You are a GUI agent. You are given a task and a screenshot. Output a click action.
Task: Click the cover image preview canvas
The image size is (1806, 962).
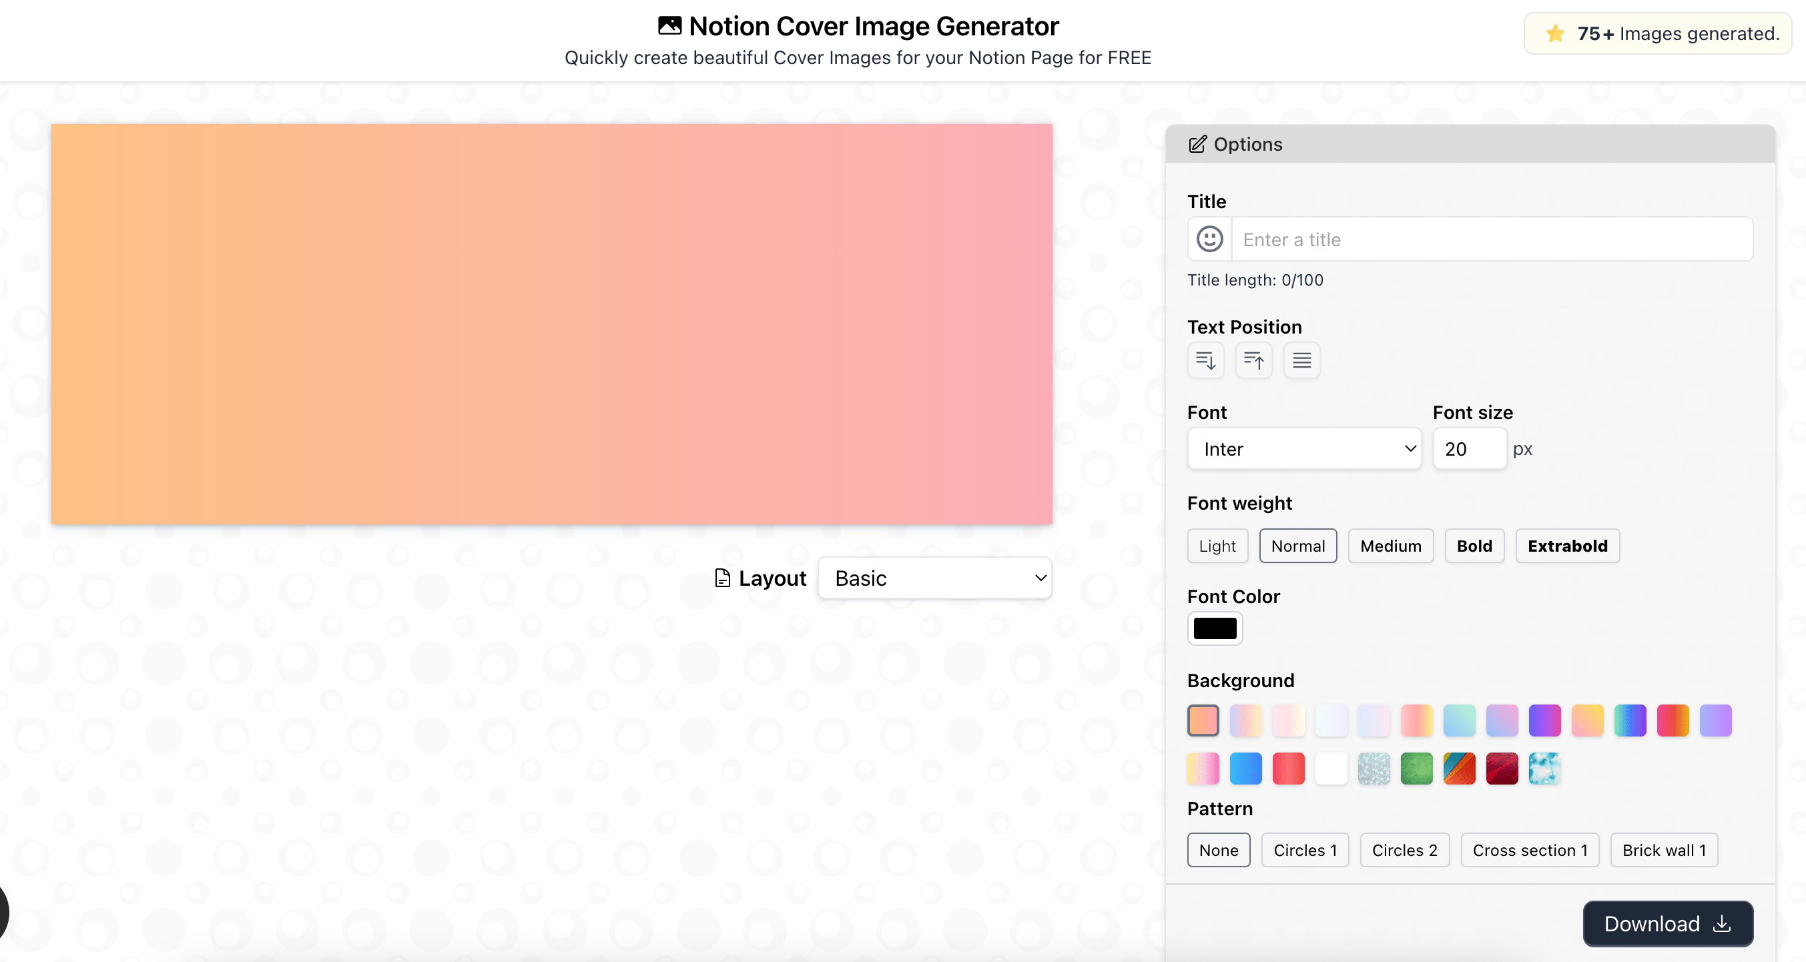tap(552, 324)
